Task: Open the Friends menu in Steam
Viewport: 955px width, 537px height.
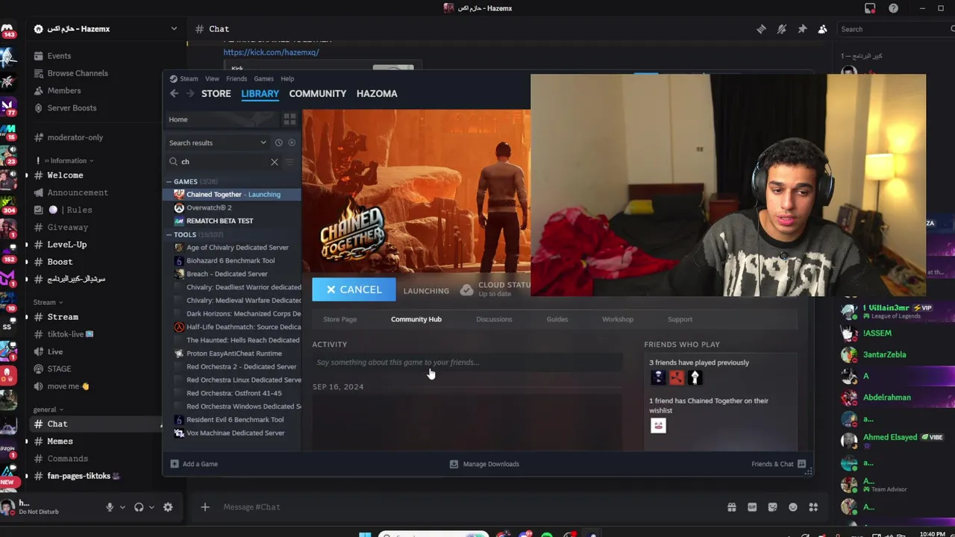Action: [x=237, y=78]
